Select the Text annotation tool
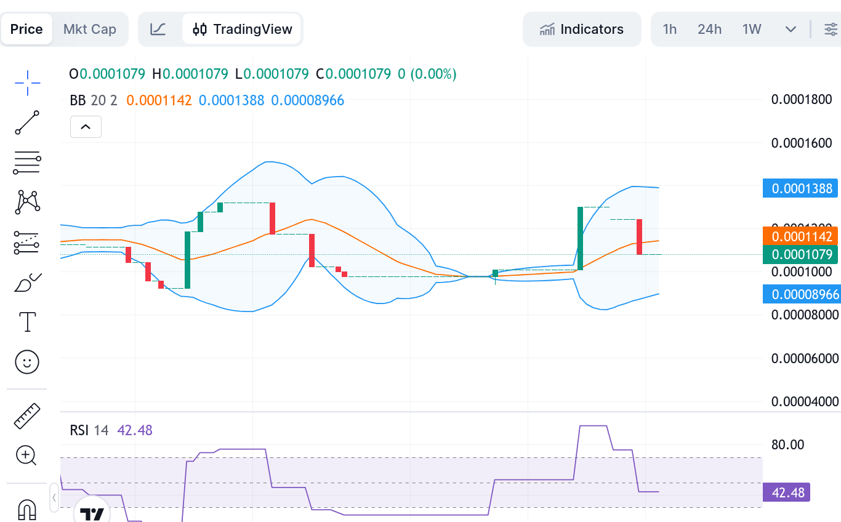The image size is (841, 522). [x=27, y=322]
